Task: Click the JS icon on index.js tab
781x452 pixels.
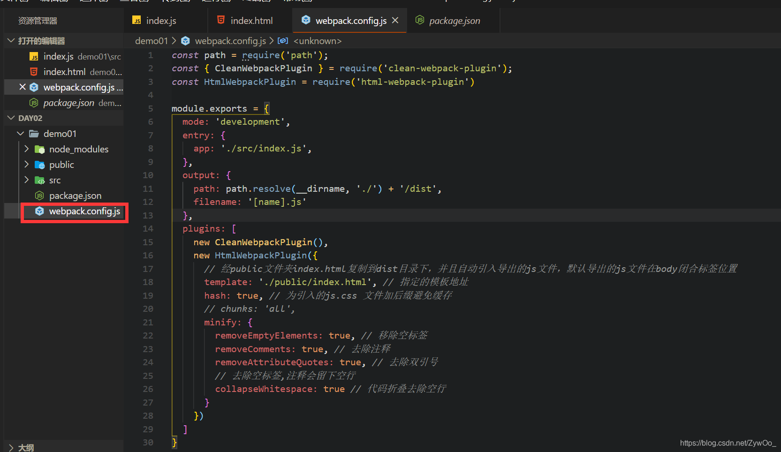Action: pos(137,21)
